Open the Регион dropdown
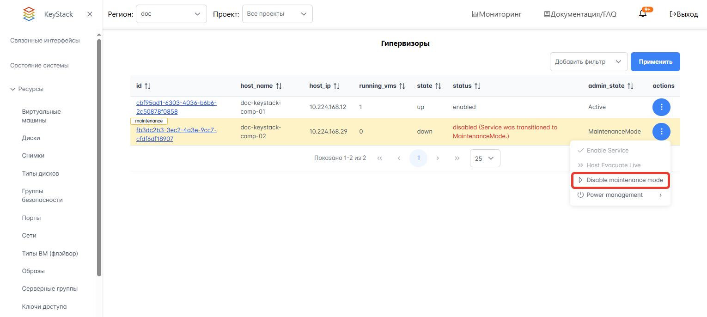707x317 pixels. (171, 14)
